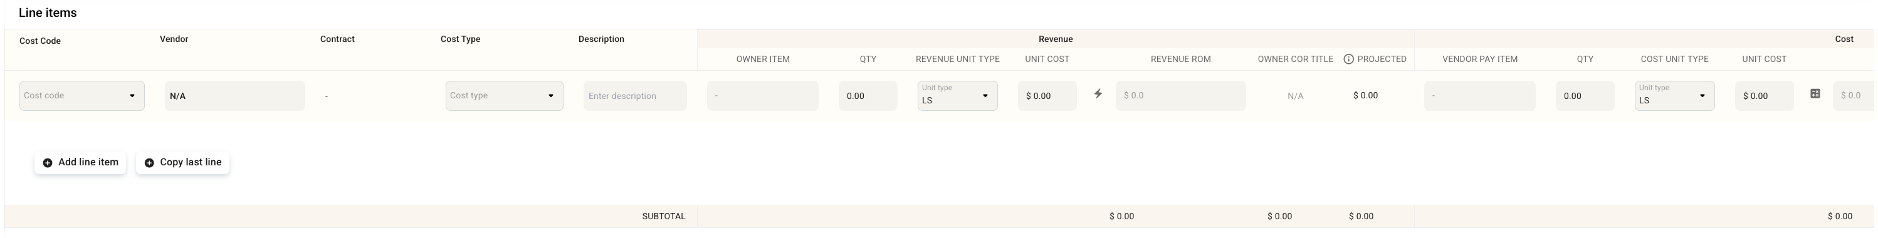Click the COST UNIT TYPE column header

[x=1675, y=59]
